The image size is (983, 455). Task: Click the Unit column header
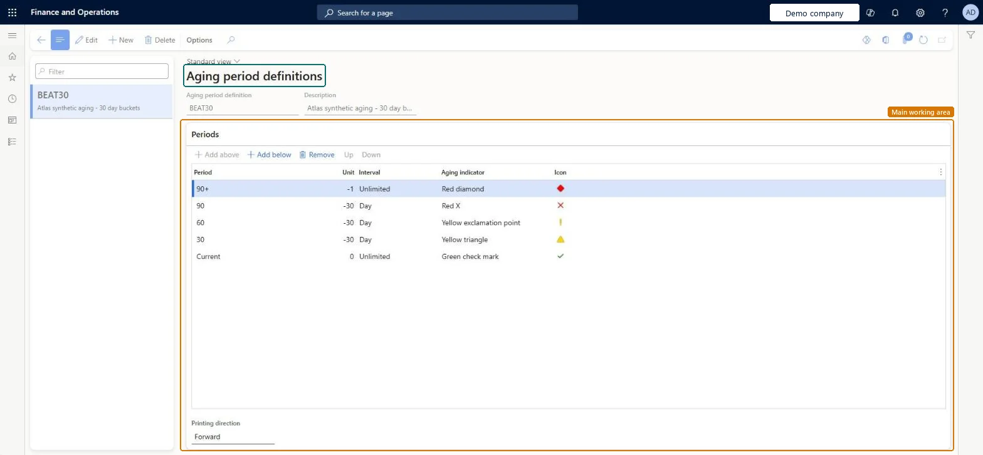pyautogui.click(x=348, y=172)
